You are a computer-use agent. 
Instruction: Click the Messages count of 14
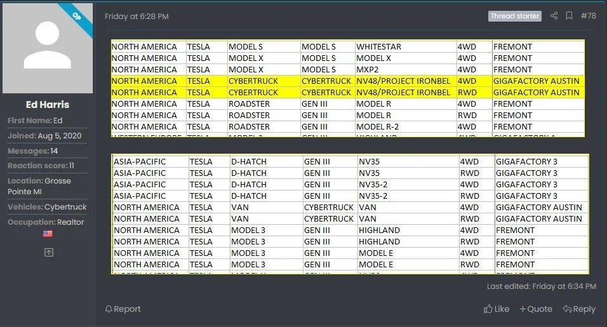tap(54, 151)
